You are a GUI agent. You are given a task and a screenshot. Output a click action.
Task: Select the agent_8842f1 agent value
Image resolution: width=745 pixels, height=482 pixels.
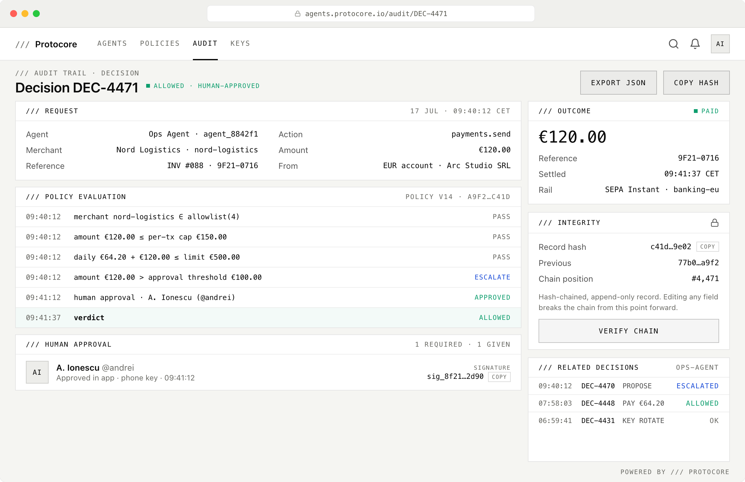click(231, 134)
